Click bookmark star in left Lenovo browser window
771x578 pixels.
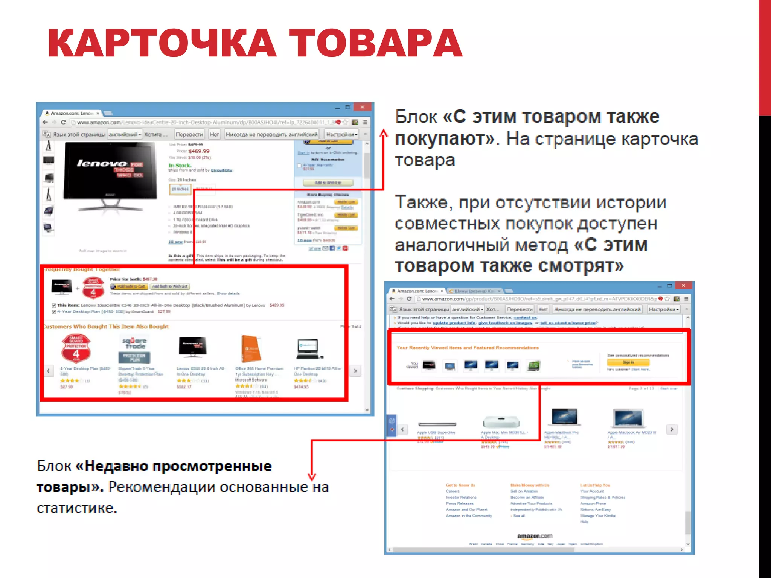point(346,122)
